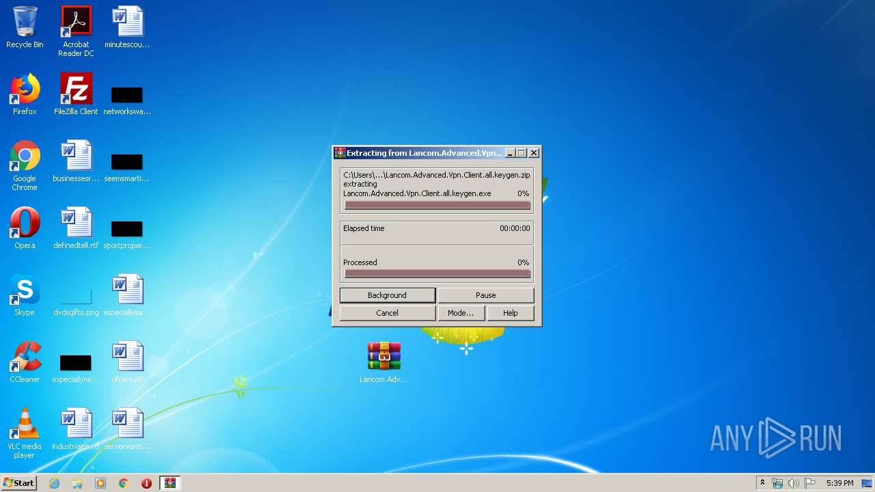Open Google Chrome desktop shortcut
Screen dimensions: 875x492
pos(25,165)
